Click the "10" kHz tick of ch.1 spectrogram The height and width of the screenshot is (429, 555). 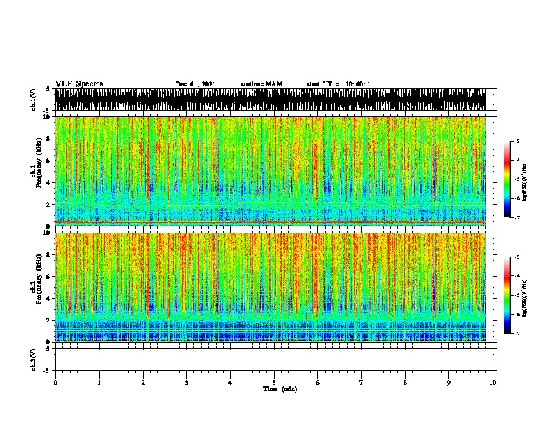click(48, 117)
